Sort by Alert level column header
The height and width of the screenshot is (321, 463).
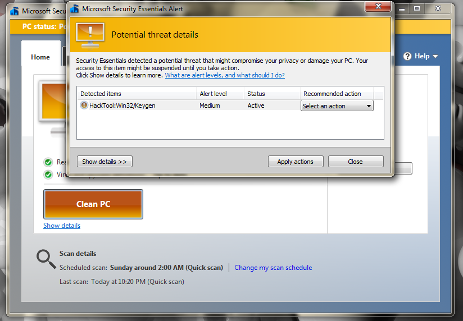coord(220,94)
